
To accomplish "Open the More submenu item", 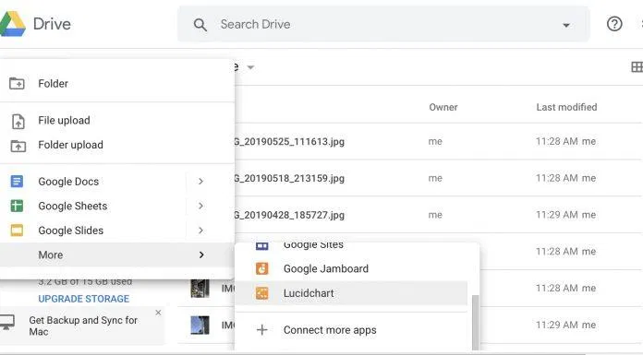I will pos(117,254).
